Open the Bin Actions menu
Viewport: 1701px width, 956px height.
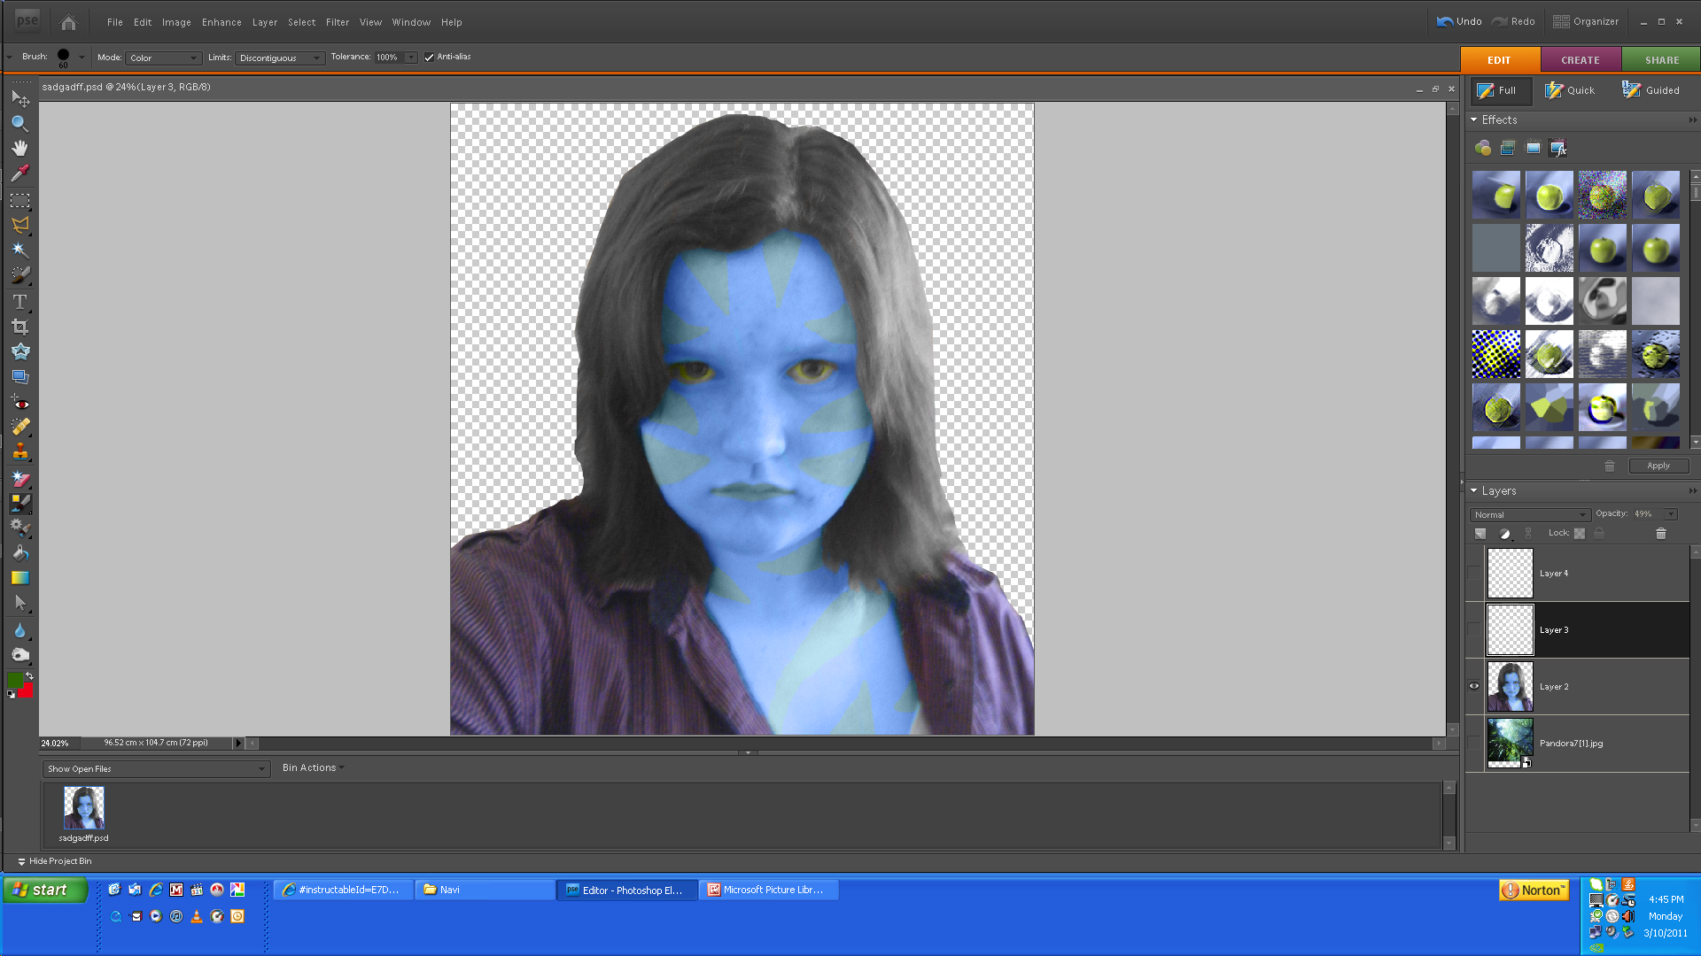coord(313,767)
